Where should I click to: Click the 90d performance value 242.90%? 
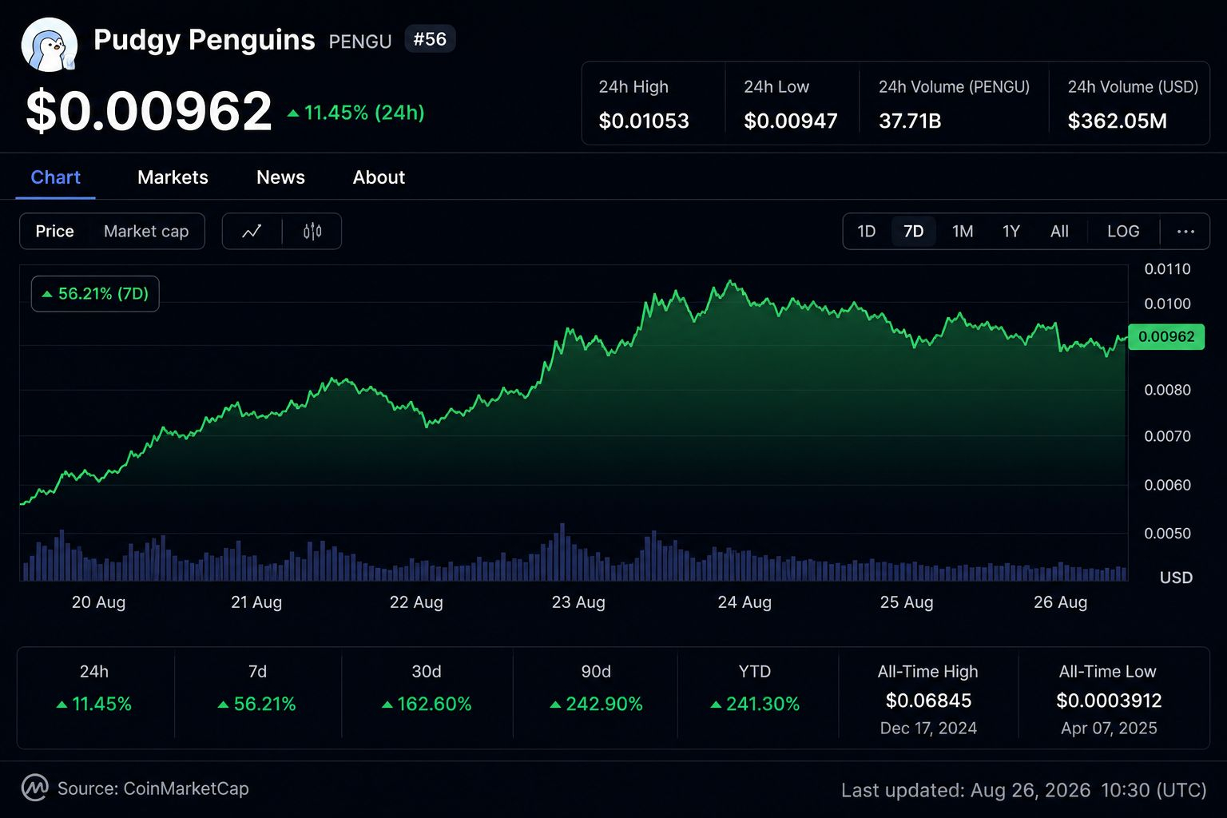tap(596, 705)
